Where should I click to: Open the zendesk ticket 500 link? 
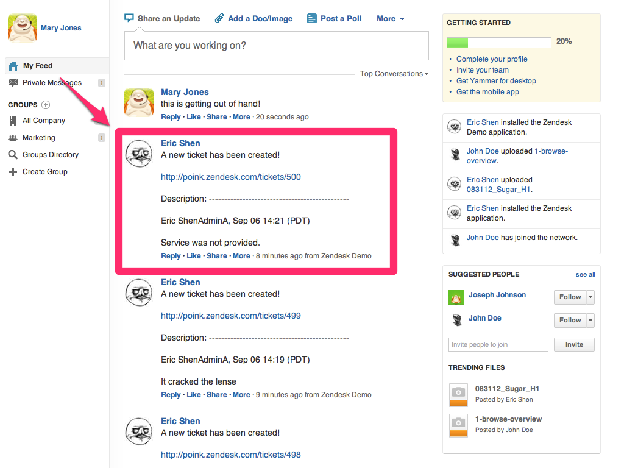coord(230,177)
